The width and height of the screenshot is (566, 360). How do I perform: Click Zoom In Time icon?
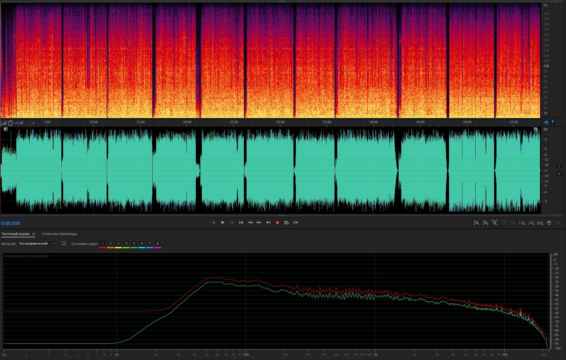point(494,223)
